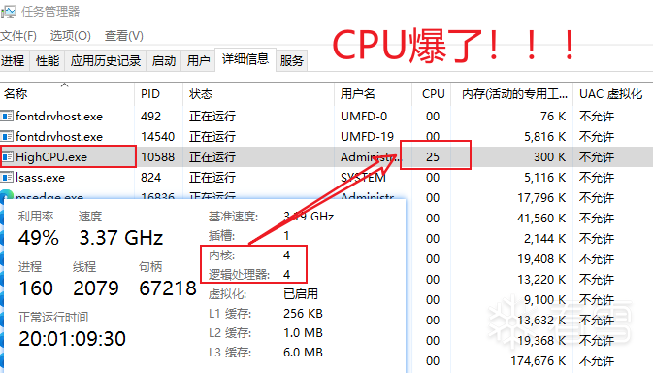Click the process count 160
Image resolution: width=653 pixels, height=373 pixels.
click(36, 288)
